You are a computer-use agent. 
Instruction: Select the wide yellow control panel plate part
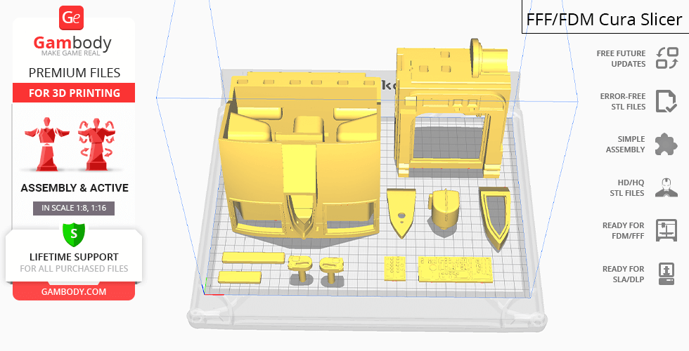(x=456, y=268)
